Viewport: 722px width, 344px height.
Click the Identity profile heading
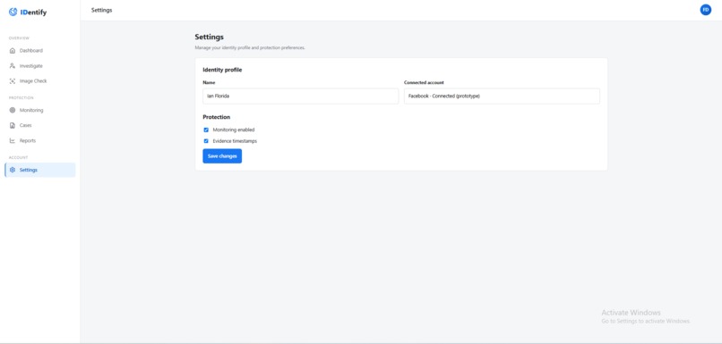pyautogui.click(x=222, y=70)
